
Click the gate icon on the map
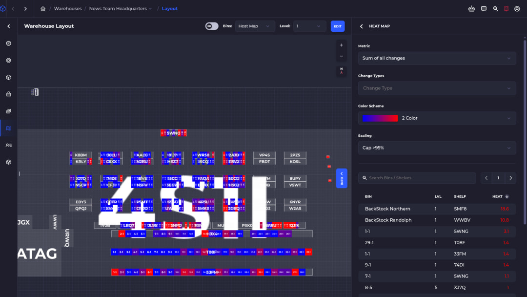(x=35, y=92)
